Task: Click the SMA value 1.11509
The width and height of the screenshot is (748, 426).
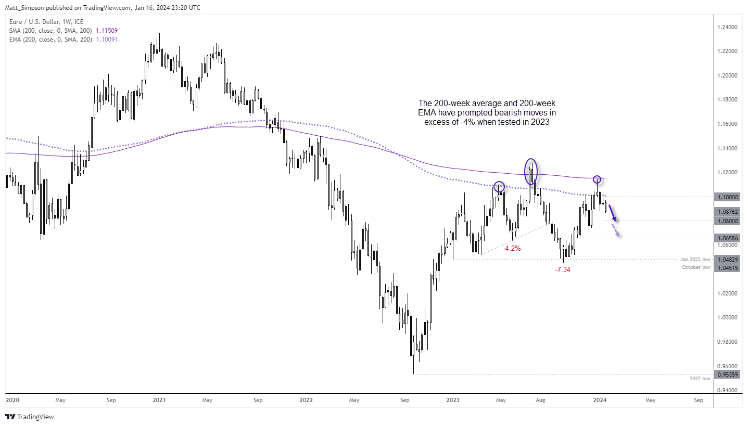Action: point(107,31)
